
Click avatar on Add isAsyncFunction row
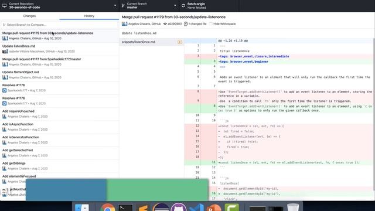click(4, 130)
